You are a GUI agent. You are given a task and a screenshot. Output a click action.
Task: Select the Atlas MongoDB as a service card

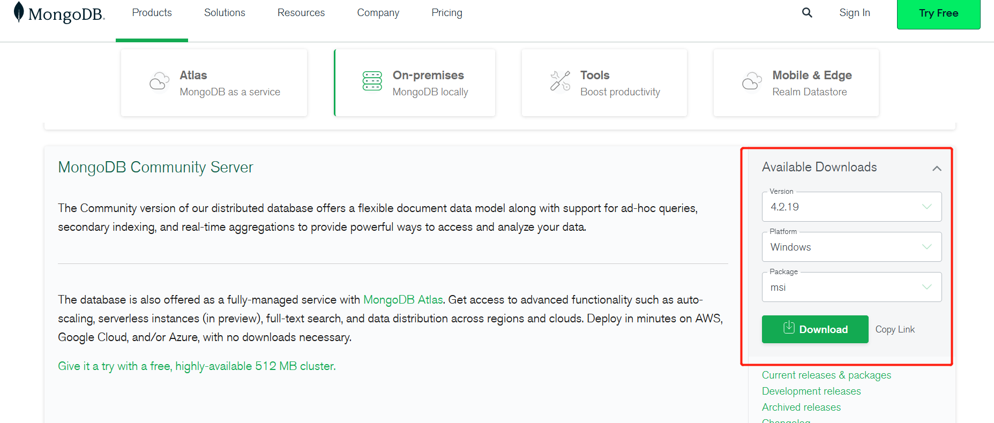pos(214,82)
